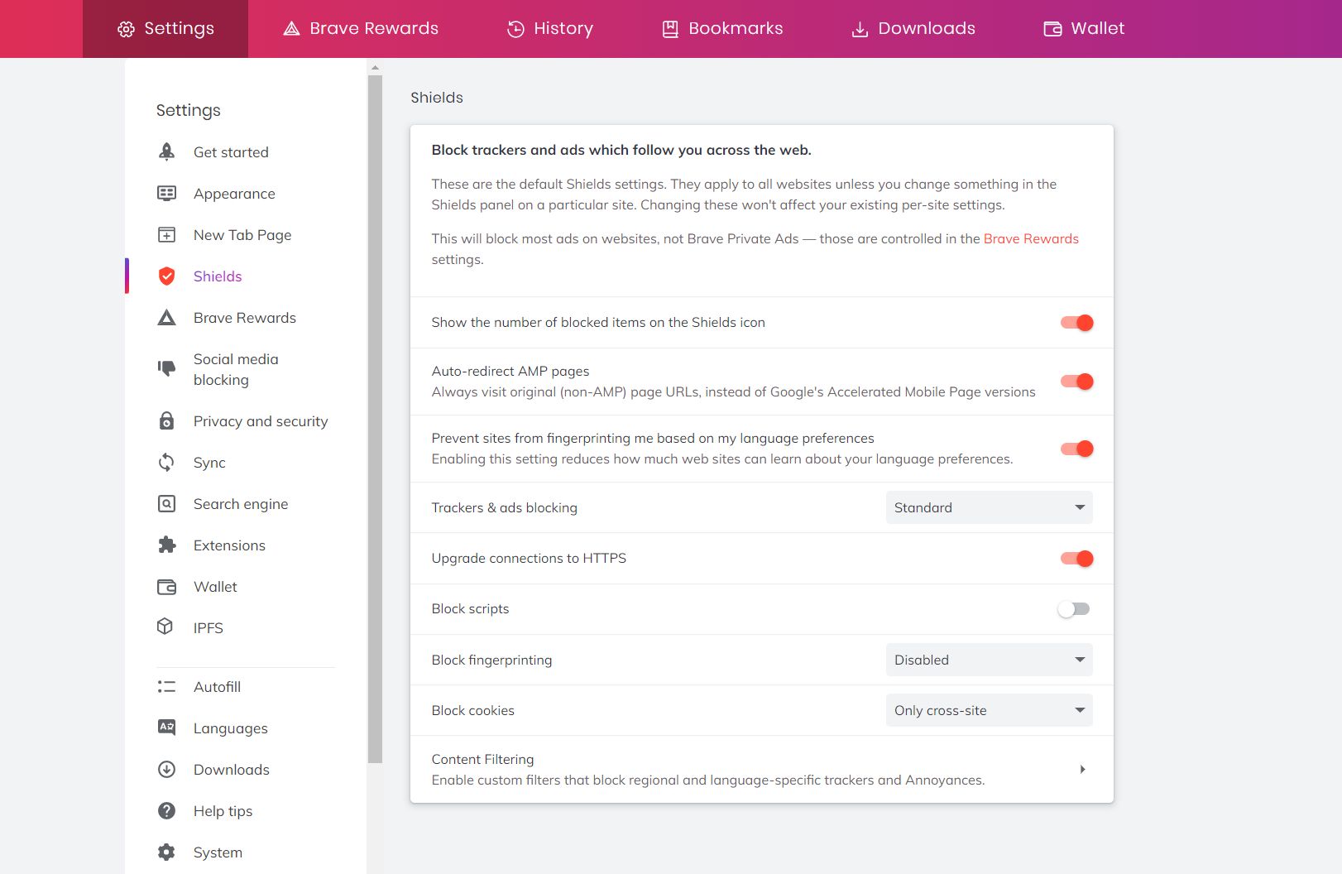Open the Block cookies dropdown
This screenshot has width=1342, height=874.
[989, 710]
